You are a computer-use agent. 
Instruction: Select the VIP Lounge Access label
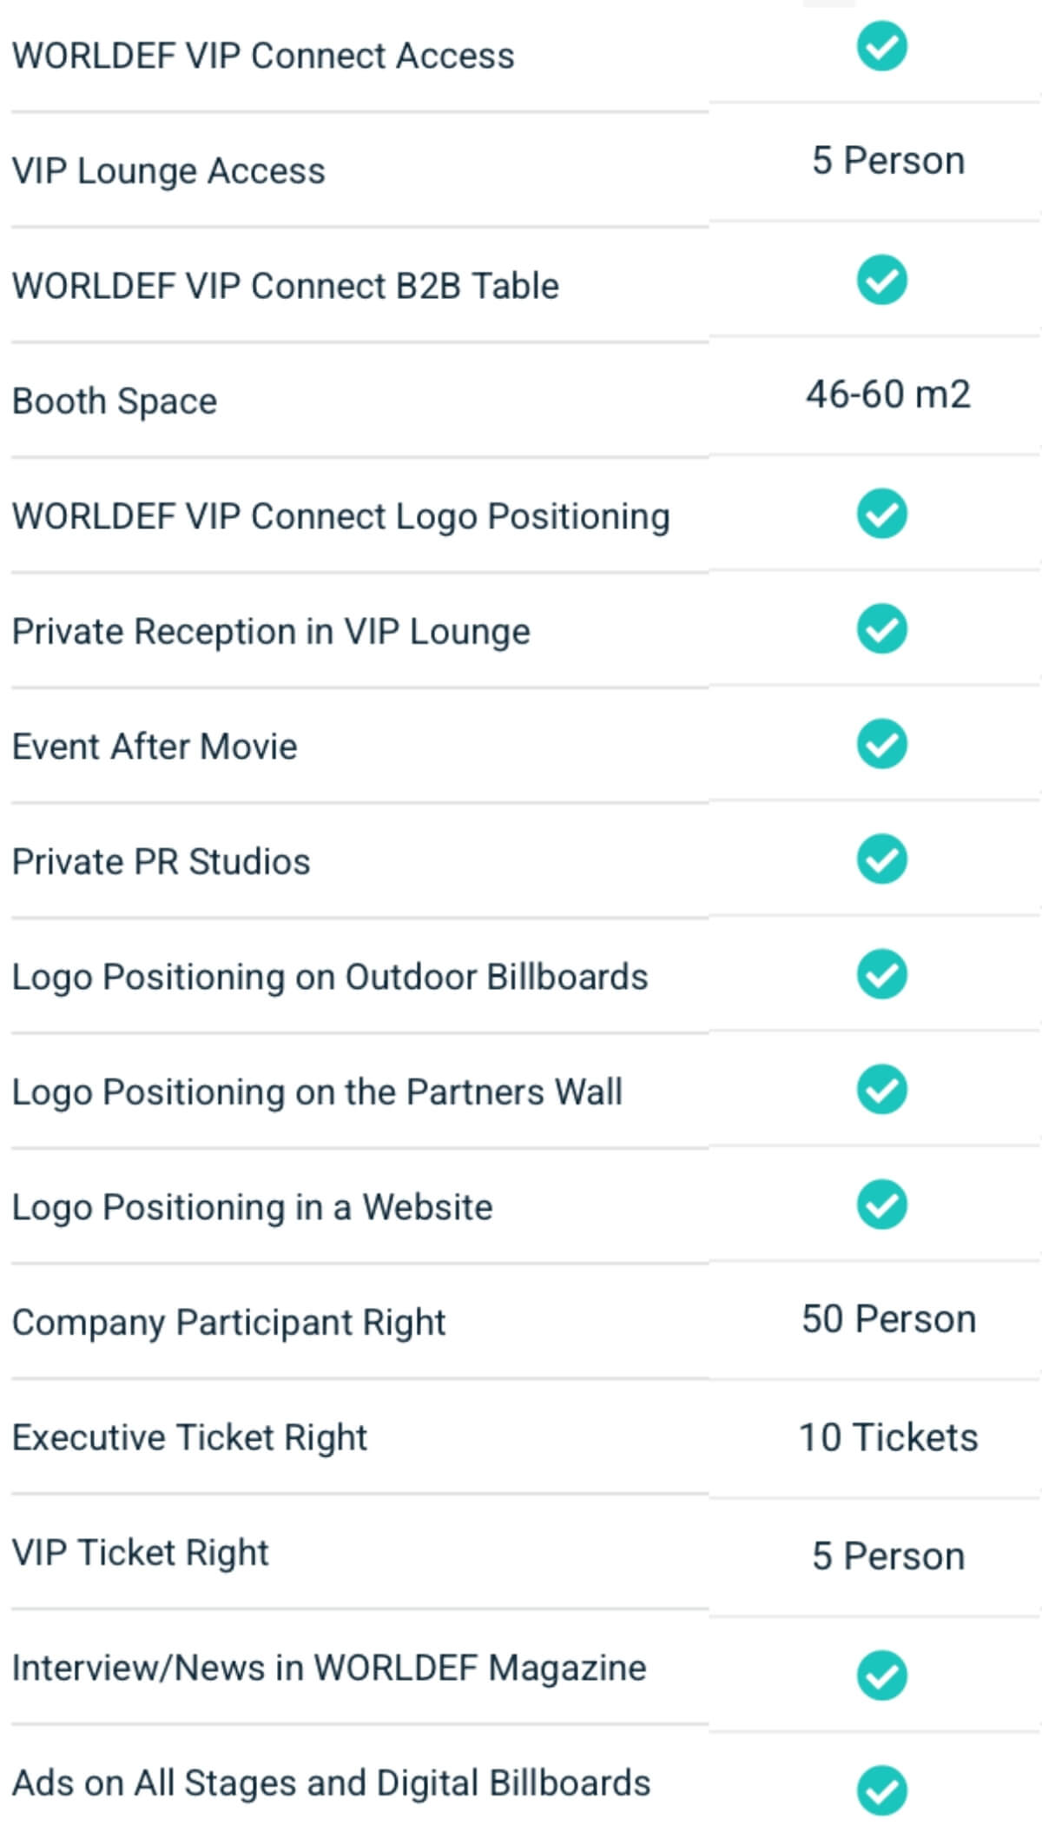pyautogui.click(x=168, y=171)
